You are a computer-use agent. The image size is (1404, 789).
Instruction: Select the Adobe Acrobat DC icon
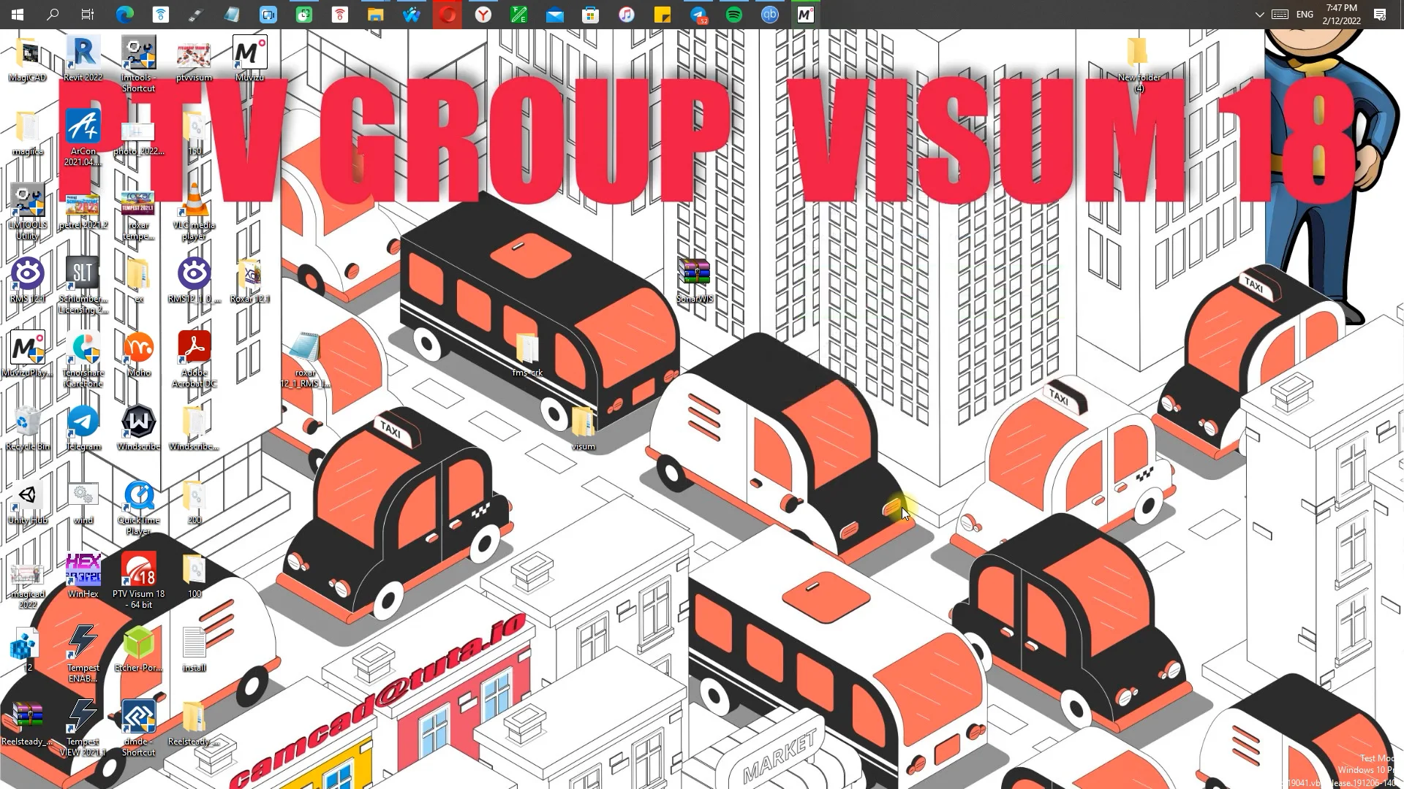[194, 359]
